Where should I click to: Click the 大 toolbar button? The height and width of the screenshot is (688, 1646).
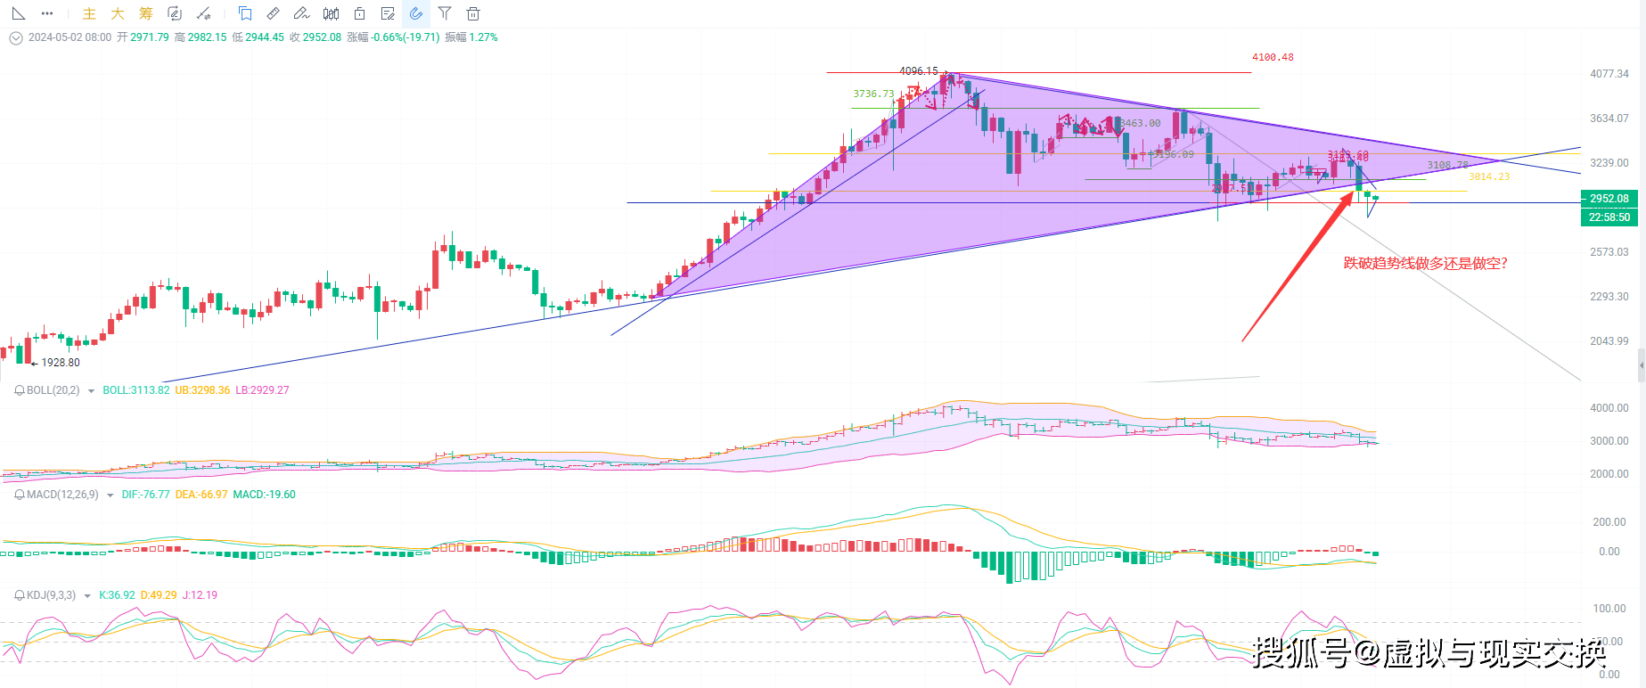pyautogui.click(x=118, y=13)
